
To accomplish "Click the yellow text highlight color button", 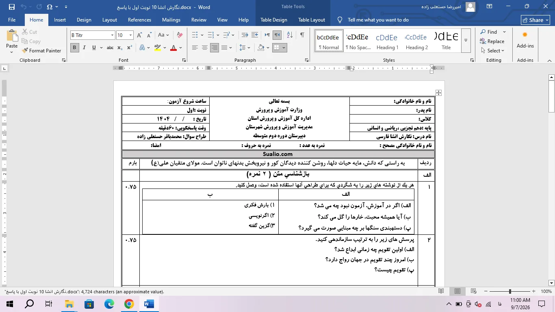I will pos(158,48).
